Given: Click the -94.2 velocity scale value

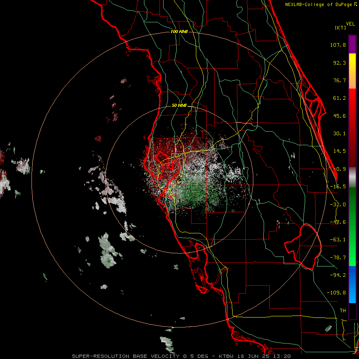Looking at the screenshot, I should [x=338, y=275].
